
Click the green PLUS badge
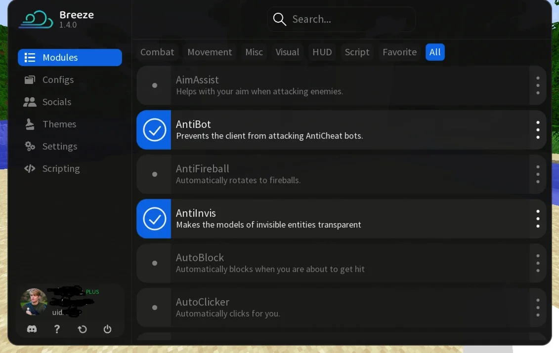click(x=92, y=292)
